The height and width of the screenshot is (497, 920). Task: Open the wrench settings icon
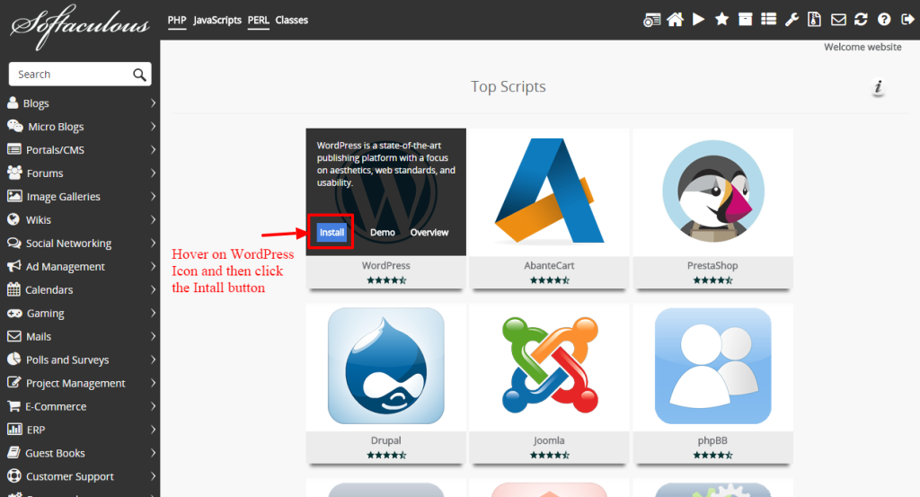tap(792, 20)
